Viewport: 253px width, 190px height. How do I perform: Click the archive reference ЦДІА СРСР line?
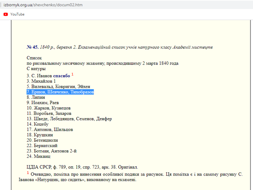point(82,167)
